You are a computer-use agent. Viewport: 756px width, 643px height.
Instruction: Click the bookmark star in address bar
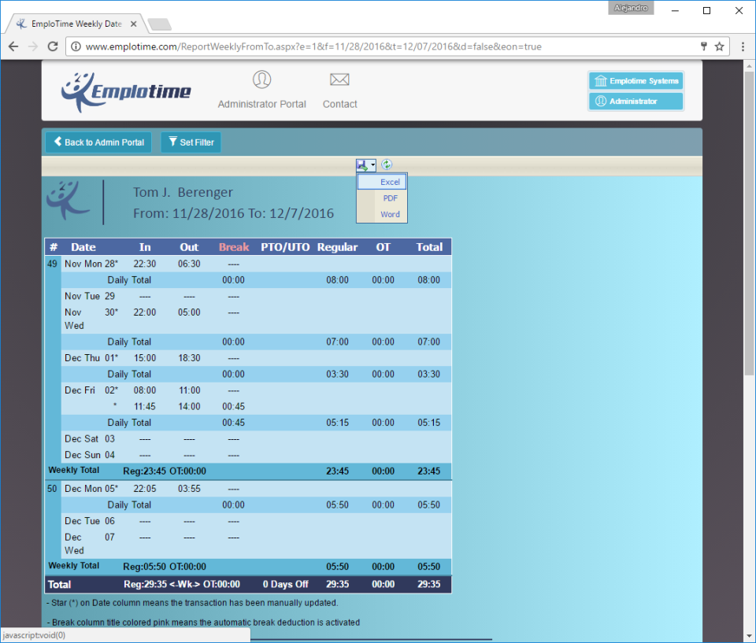click(x=719, y=46)
